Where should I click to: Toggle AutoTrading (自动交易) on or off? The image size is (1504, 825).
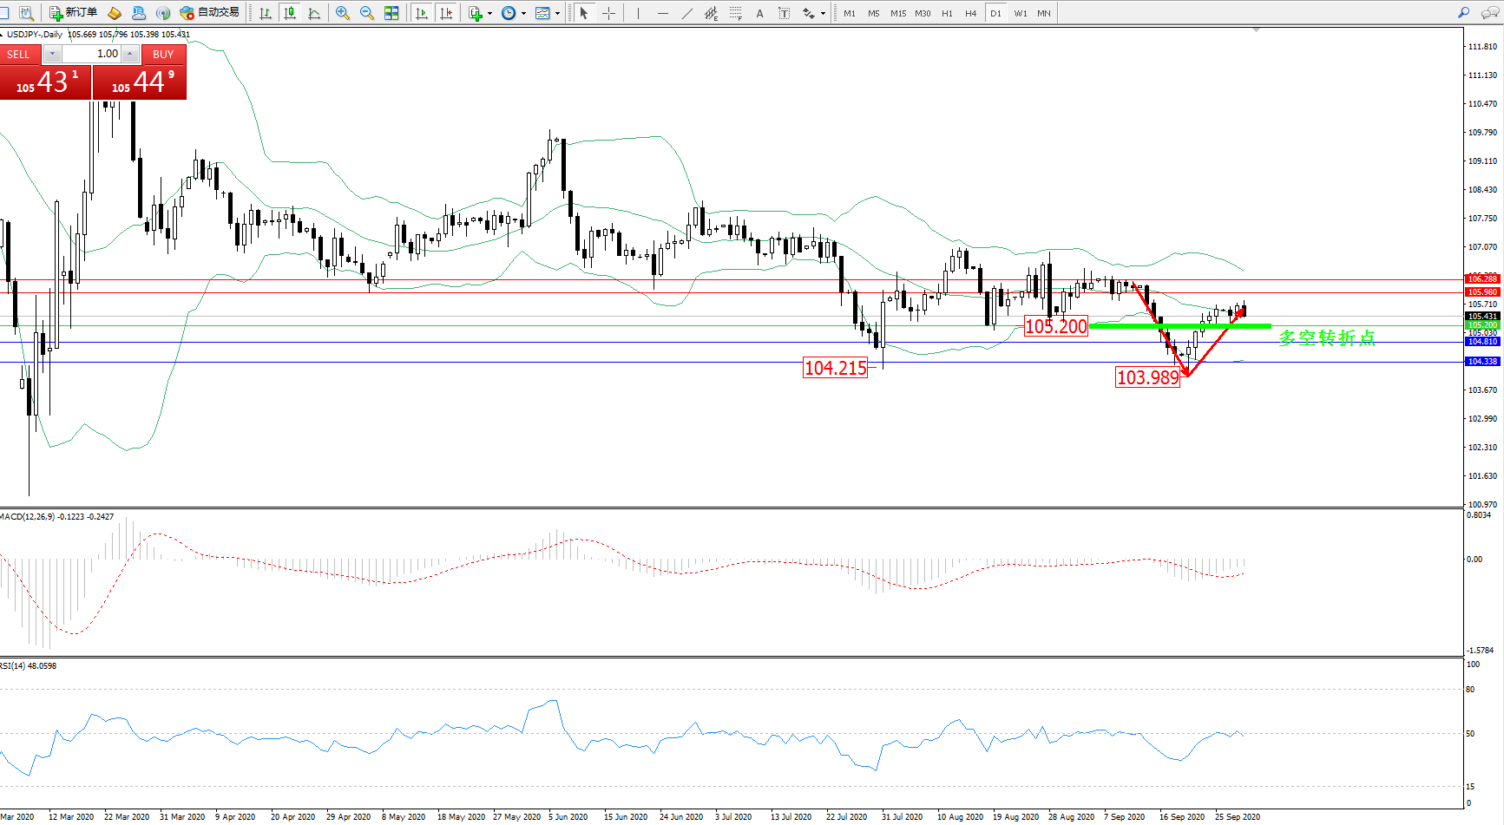point(209,13)
